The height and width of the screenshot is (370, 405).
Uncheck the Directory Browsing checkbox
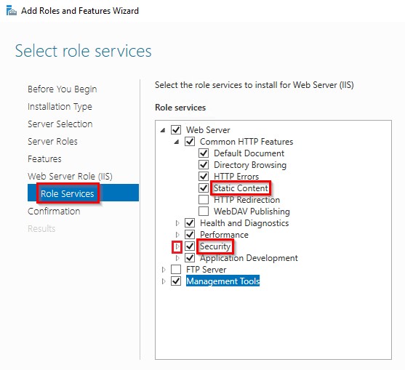tap(204, 165)
